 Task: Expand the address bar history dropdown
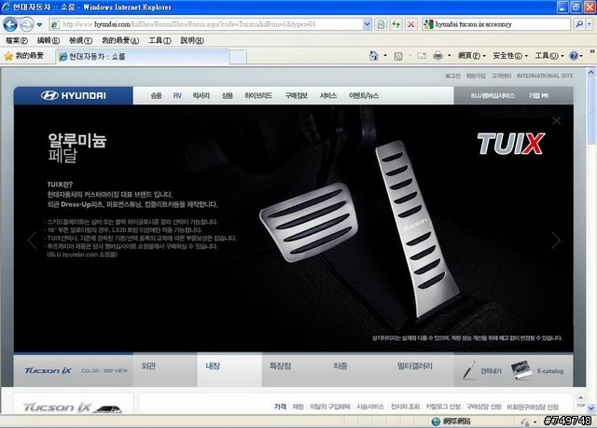tap(367, 24)
